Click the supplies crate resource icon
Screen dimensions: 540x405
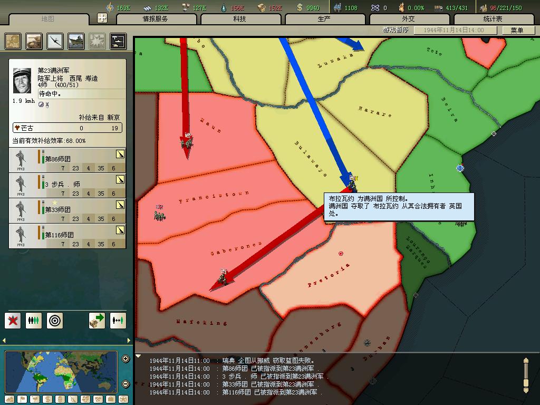262,7
